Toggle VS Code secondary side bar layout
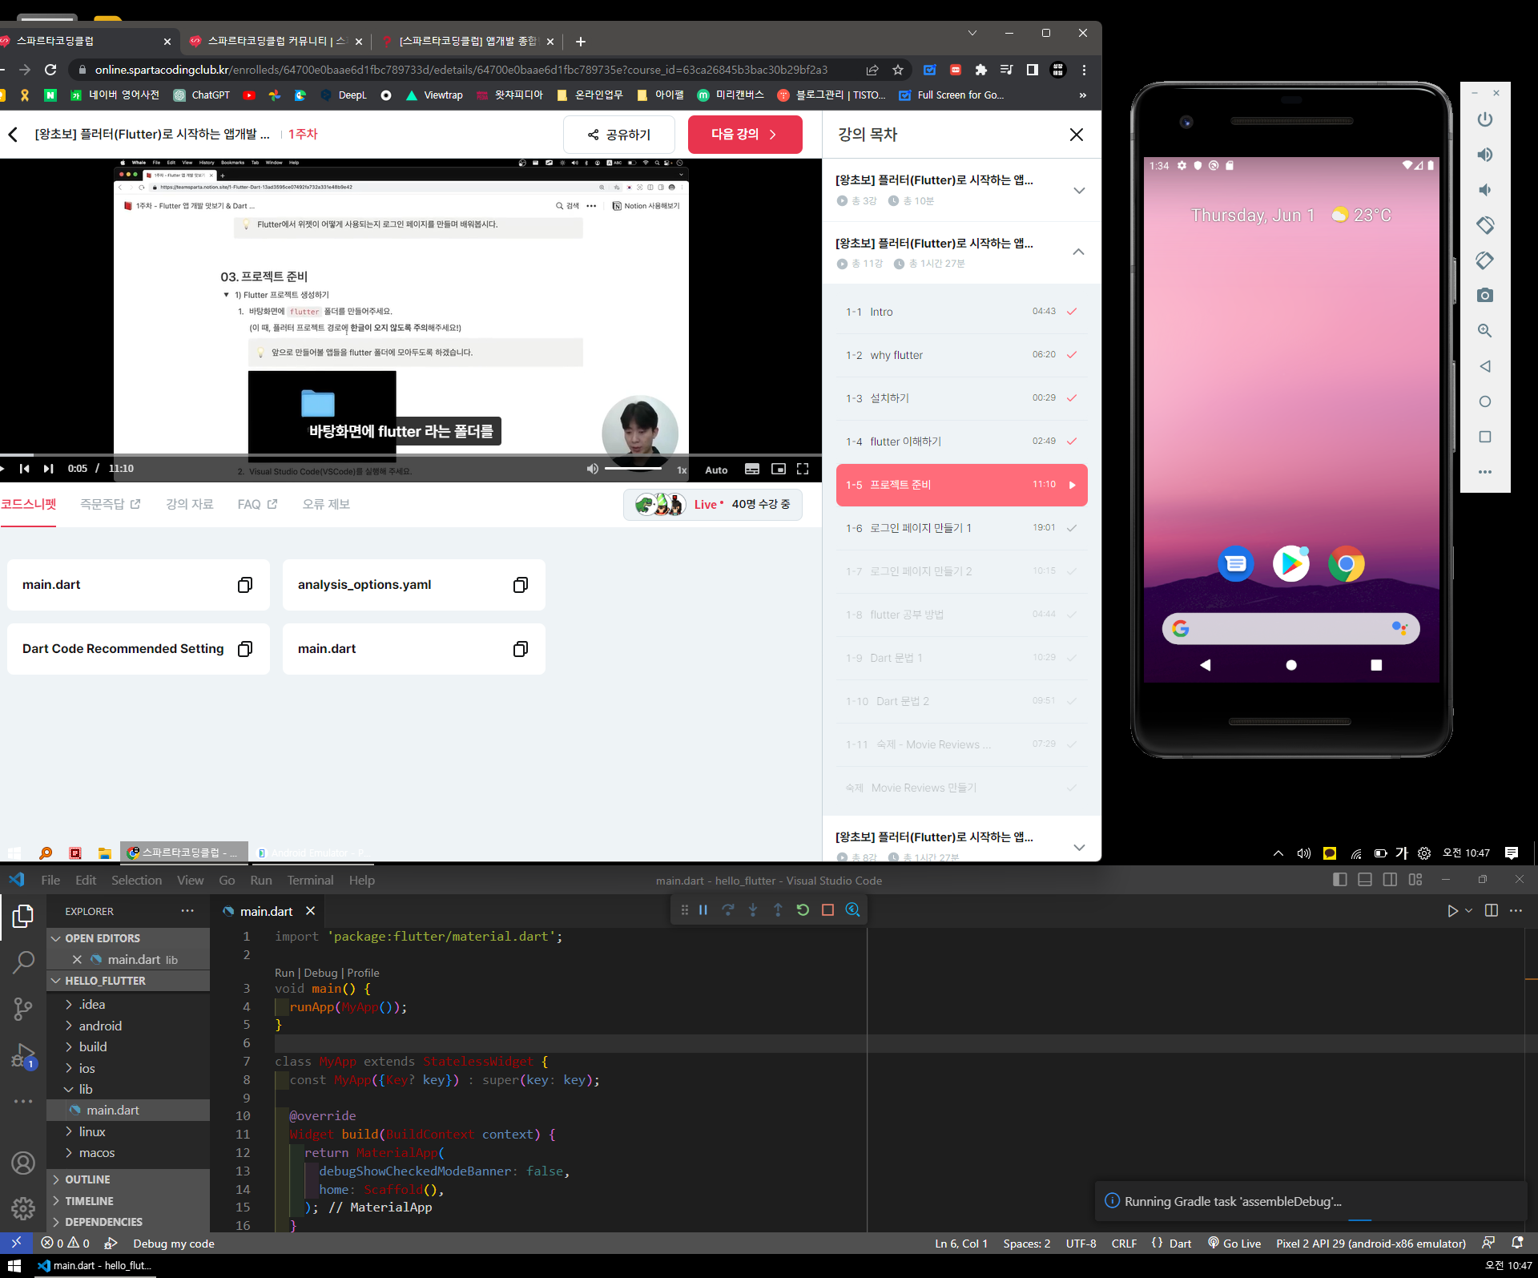This screenshot has height=1278, width=1538. [1390, 880]
